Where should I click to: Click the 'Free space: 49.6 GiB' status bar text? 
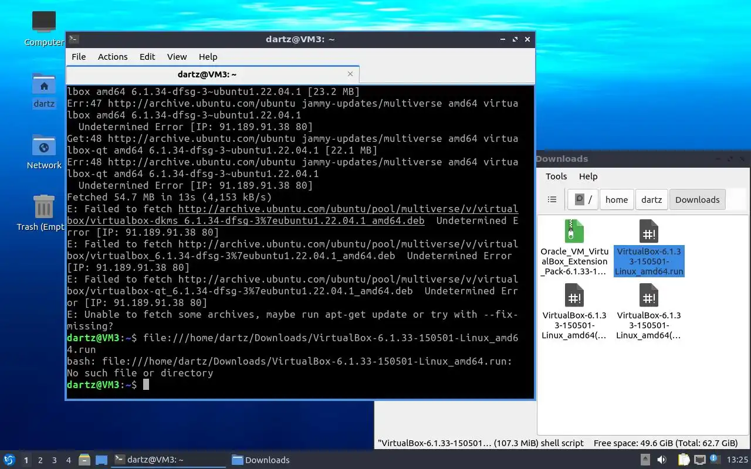pyautogui.click(x=665, y=443)
